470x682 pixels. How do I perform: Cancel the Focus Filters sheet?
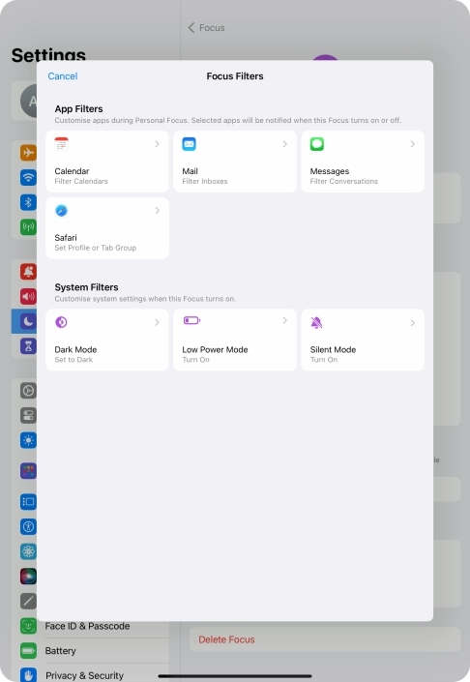coord(63,76)
